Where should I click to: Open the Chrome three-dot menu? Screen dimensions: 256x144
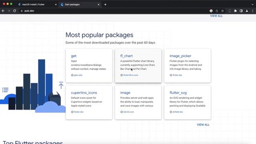pos(252,11)
